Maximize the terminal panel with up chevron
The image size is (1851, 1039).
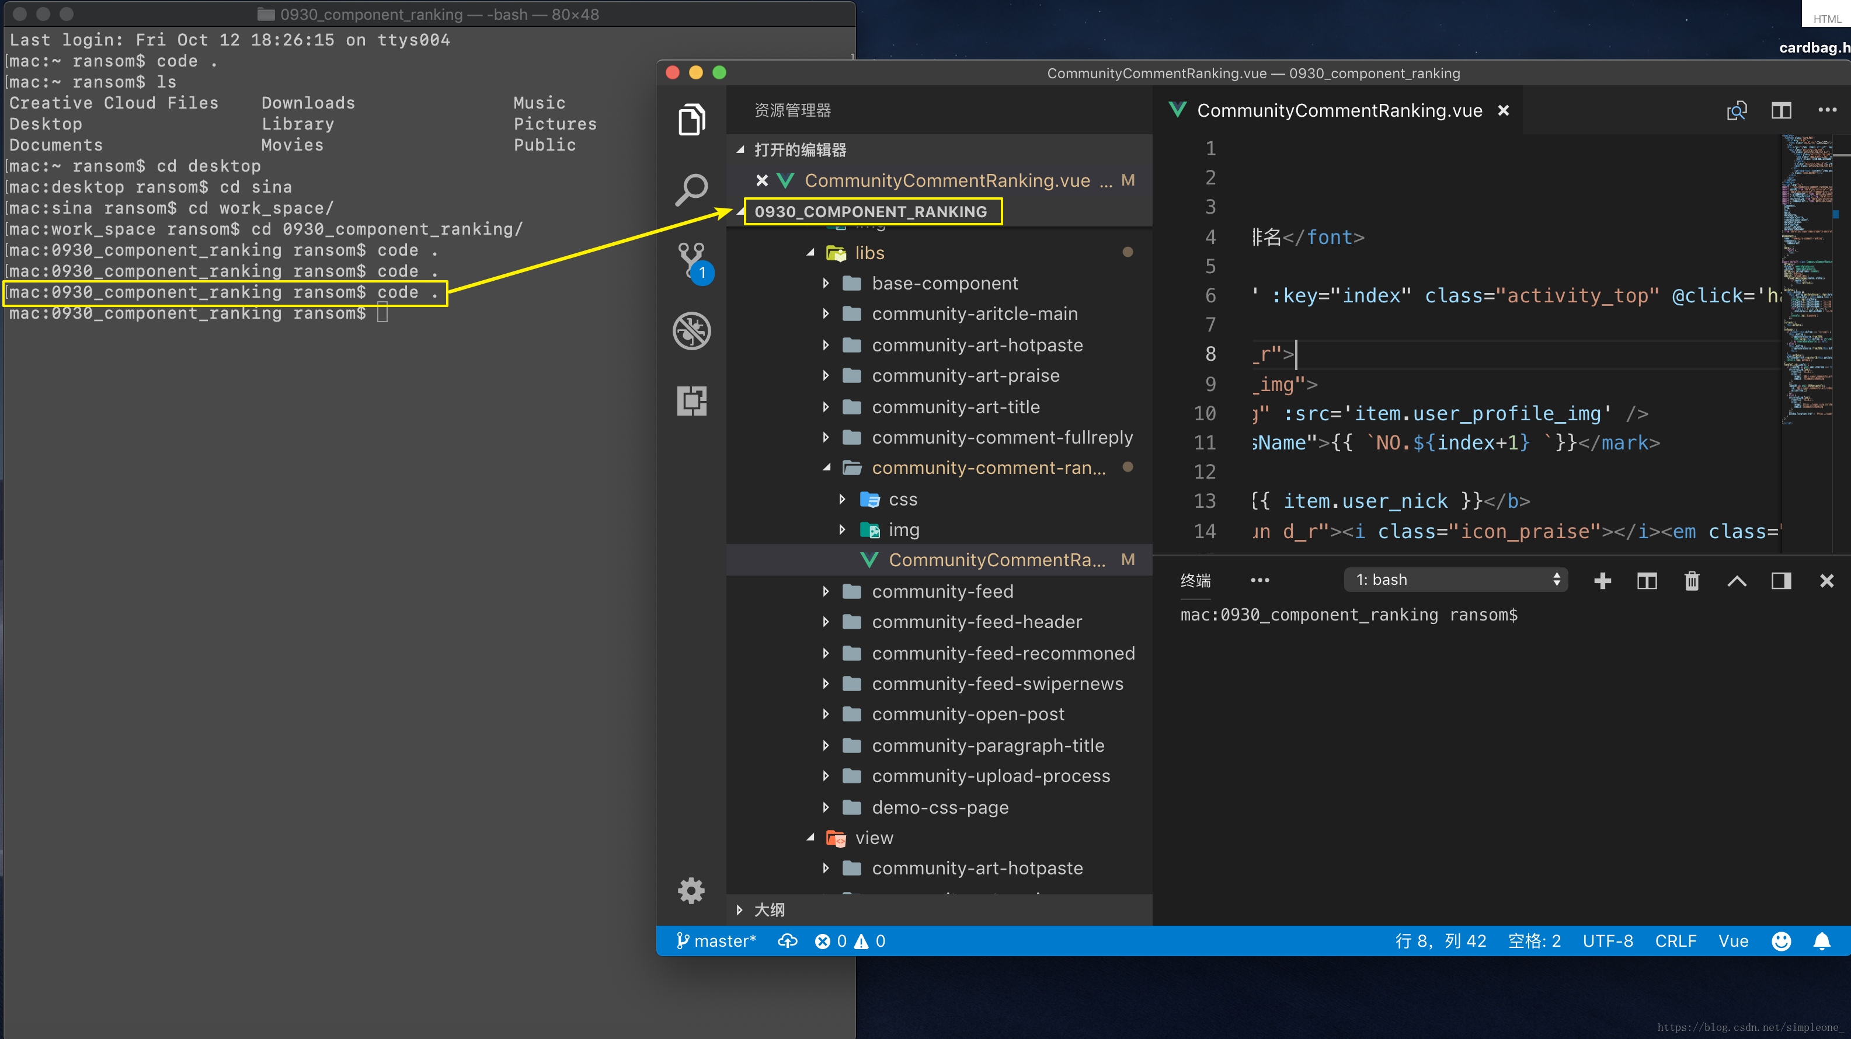point(1737,581)
